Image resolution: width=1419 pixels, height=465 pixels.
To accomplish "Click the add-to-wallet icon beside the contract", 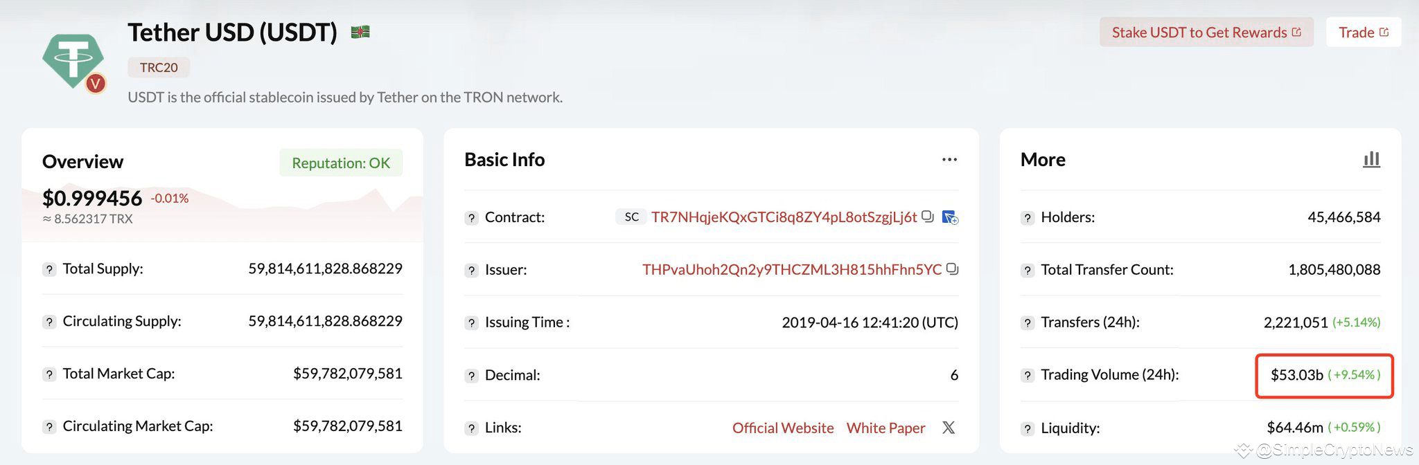I will point(951,217).
